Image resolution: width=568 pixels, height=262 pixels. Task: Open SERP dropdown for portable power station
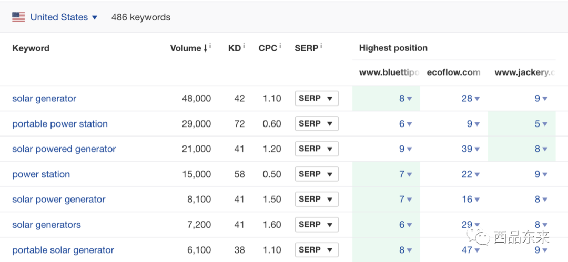click(317, 124)
